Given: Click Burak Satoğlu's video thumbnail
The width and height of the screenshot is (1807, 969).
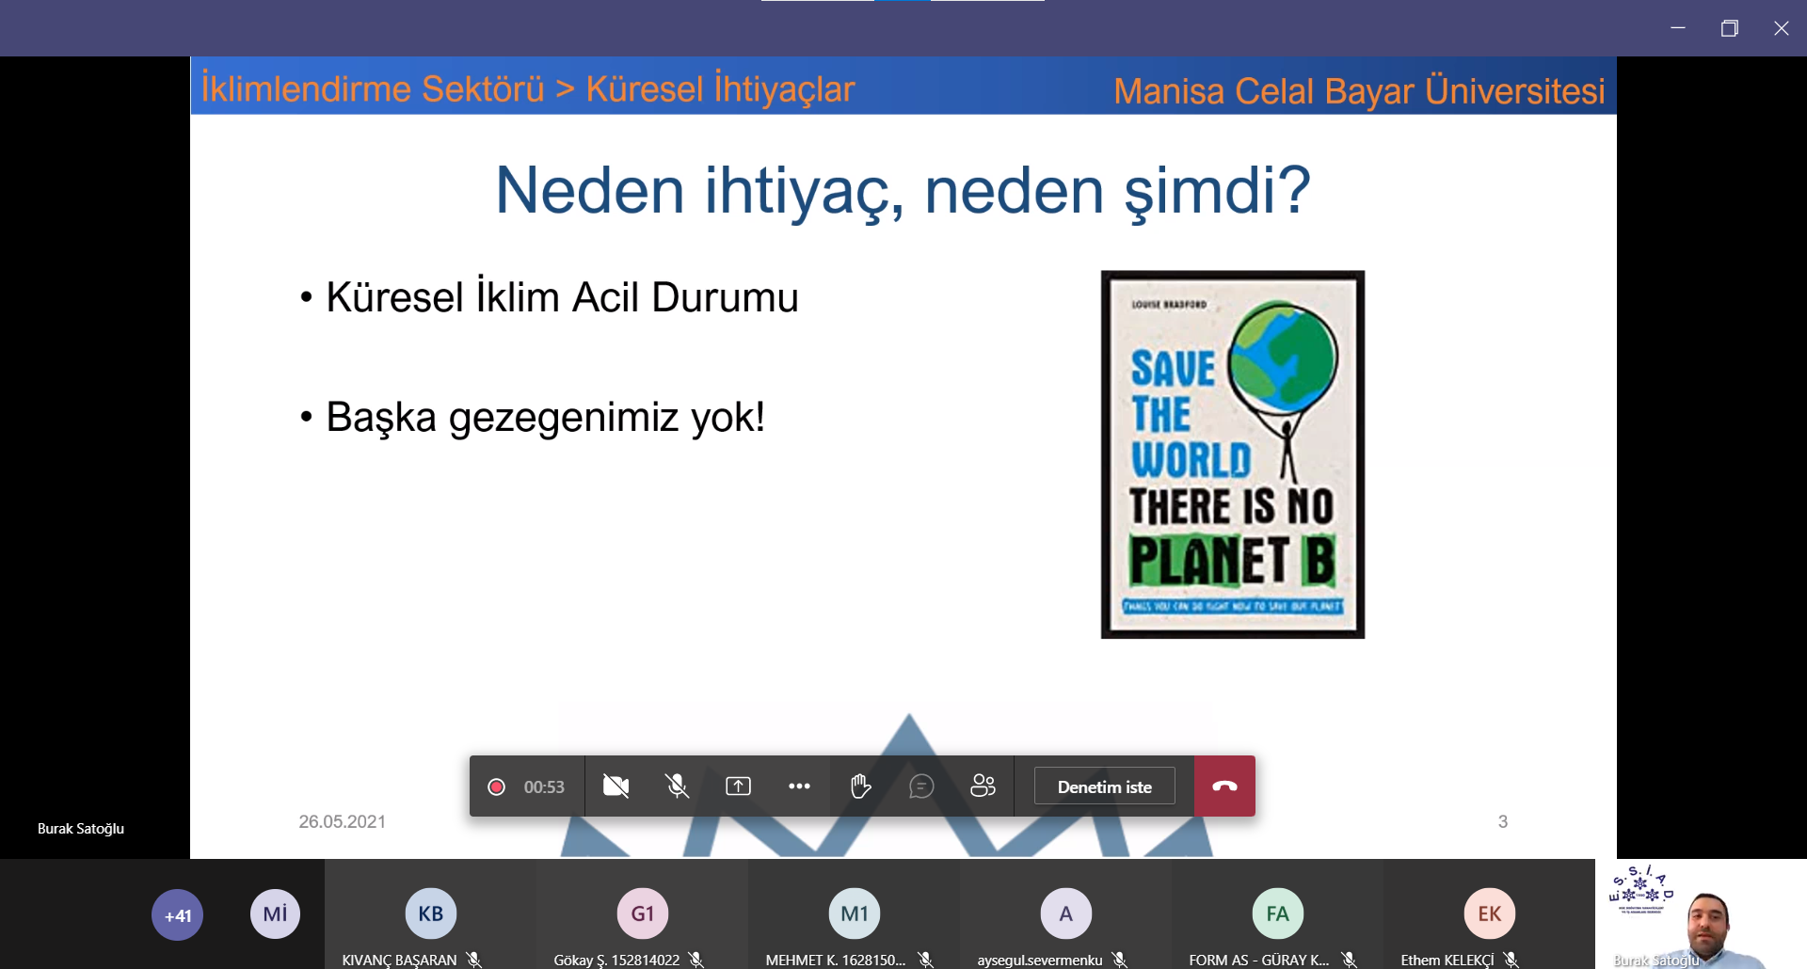Looking at the screenshot, I should [x=1701, y=914].
